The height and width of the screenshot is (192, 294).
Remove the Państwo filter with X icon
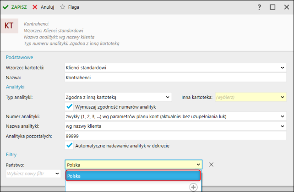(211, 165)
